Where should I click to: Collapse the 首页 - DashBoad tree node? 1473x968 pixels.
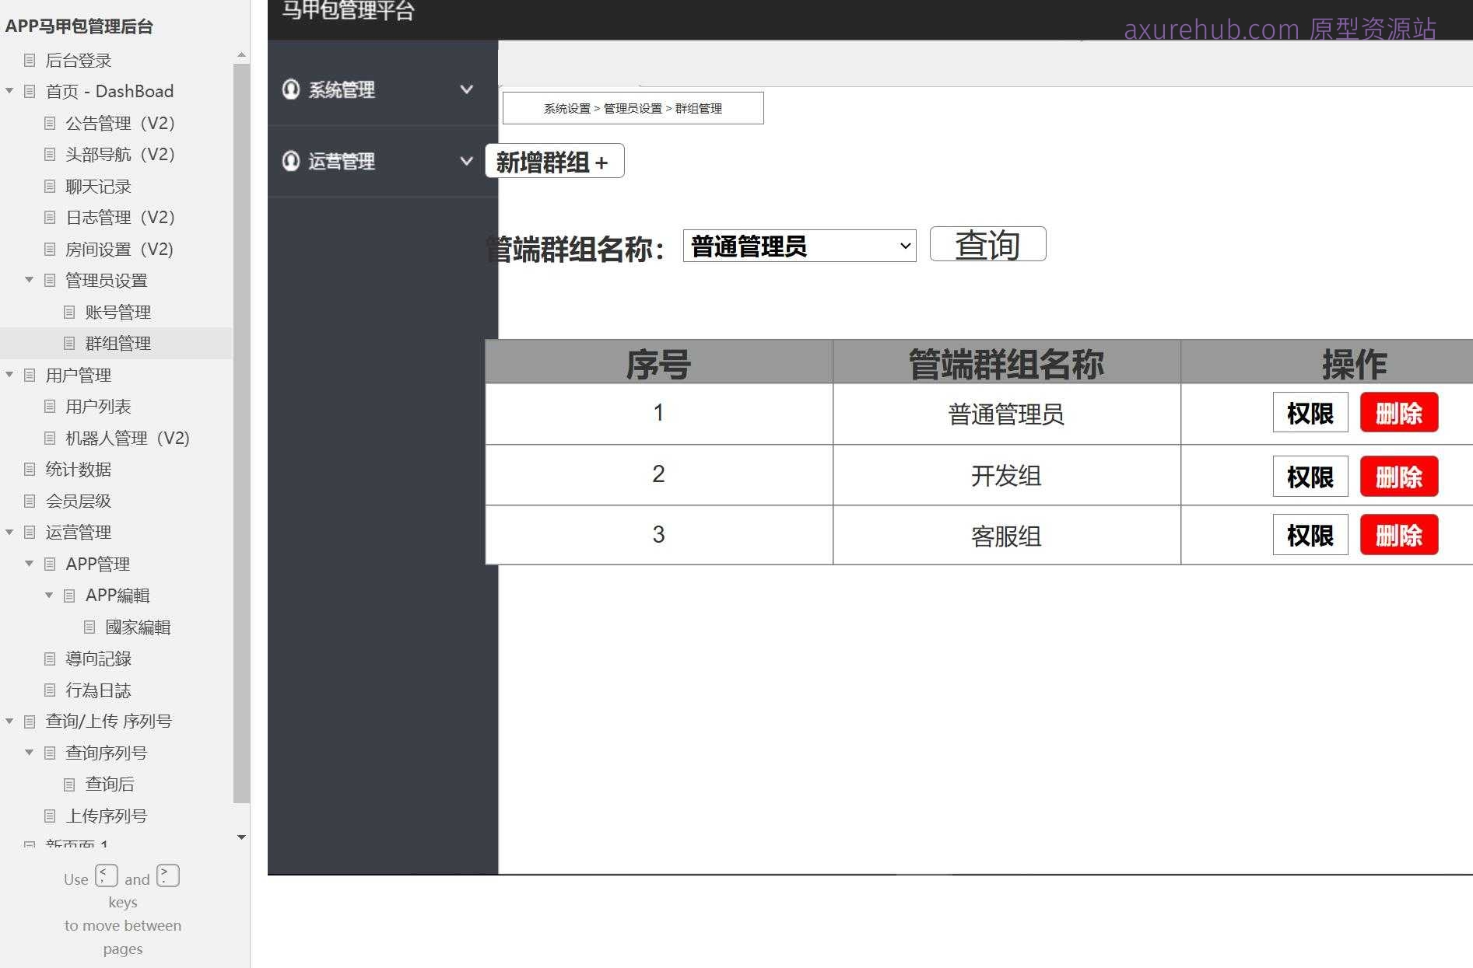[x=9, y=90]
